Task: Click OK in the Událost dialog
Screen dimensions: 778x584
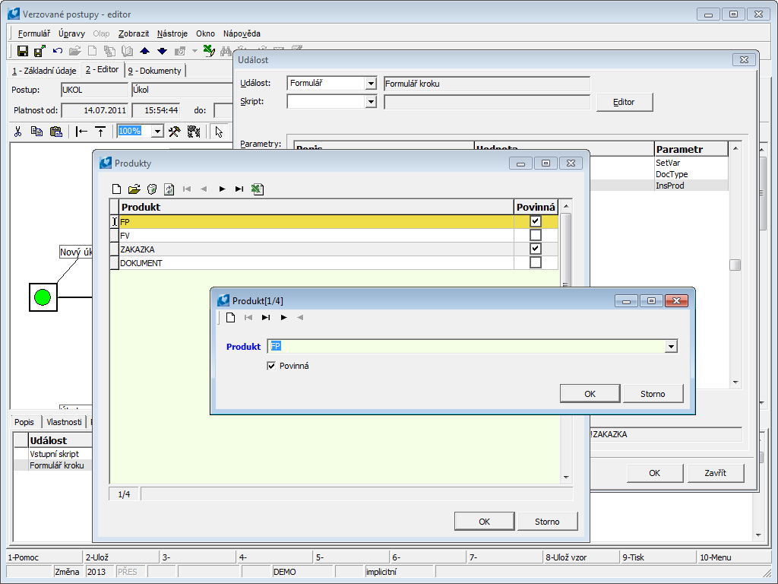Action: [x=654, y=473]
